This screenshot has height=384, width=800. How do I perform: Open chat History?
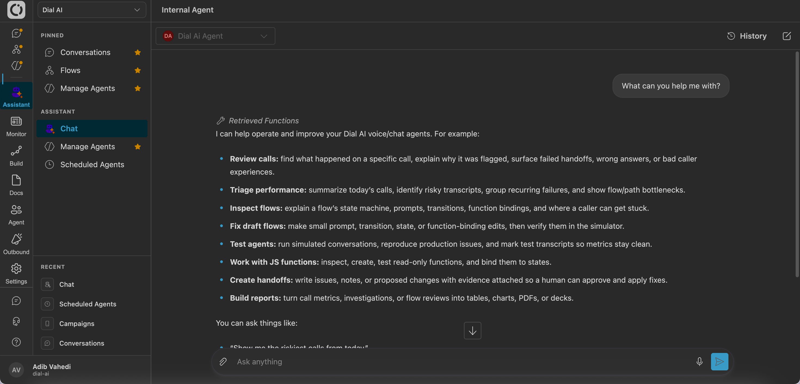(x=747, y=36)
